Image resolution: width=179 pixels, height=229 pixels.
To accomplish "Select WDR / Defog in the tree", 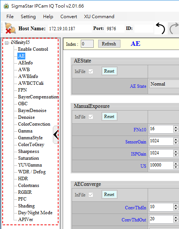I will click(x=32, y=172).
